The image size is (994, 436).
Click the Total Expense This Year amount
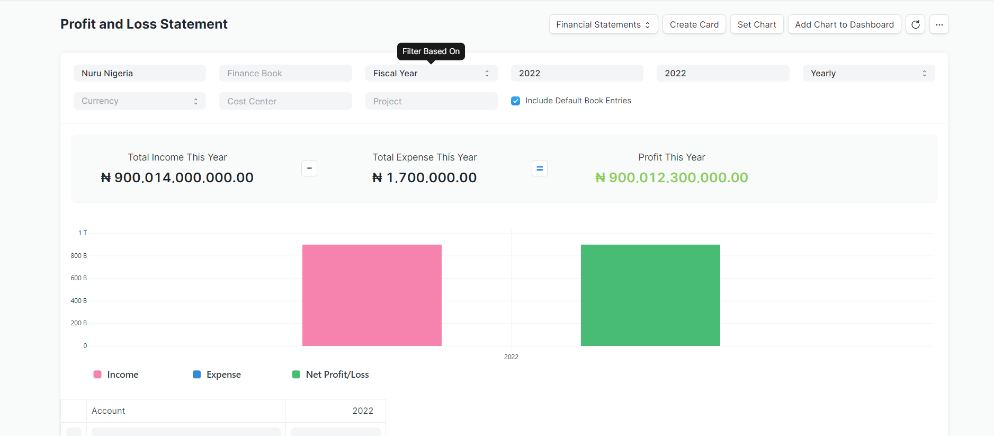pos(424,177)
